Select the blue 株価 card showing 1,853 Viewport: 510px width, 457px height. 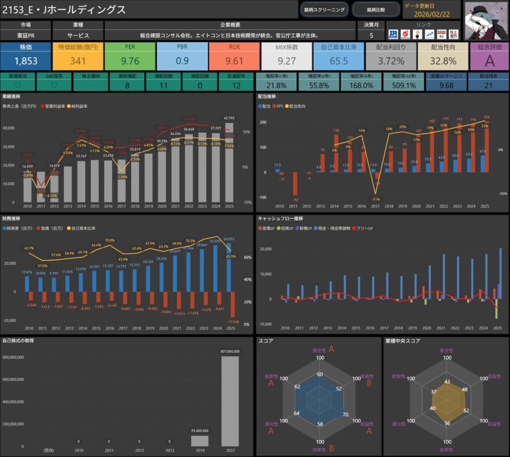[25, 56]
